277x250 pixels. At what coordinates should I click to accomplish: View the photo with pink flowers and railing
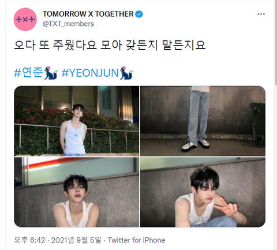click(x=77, y=121)
